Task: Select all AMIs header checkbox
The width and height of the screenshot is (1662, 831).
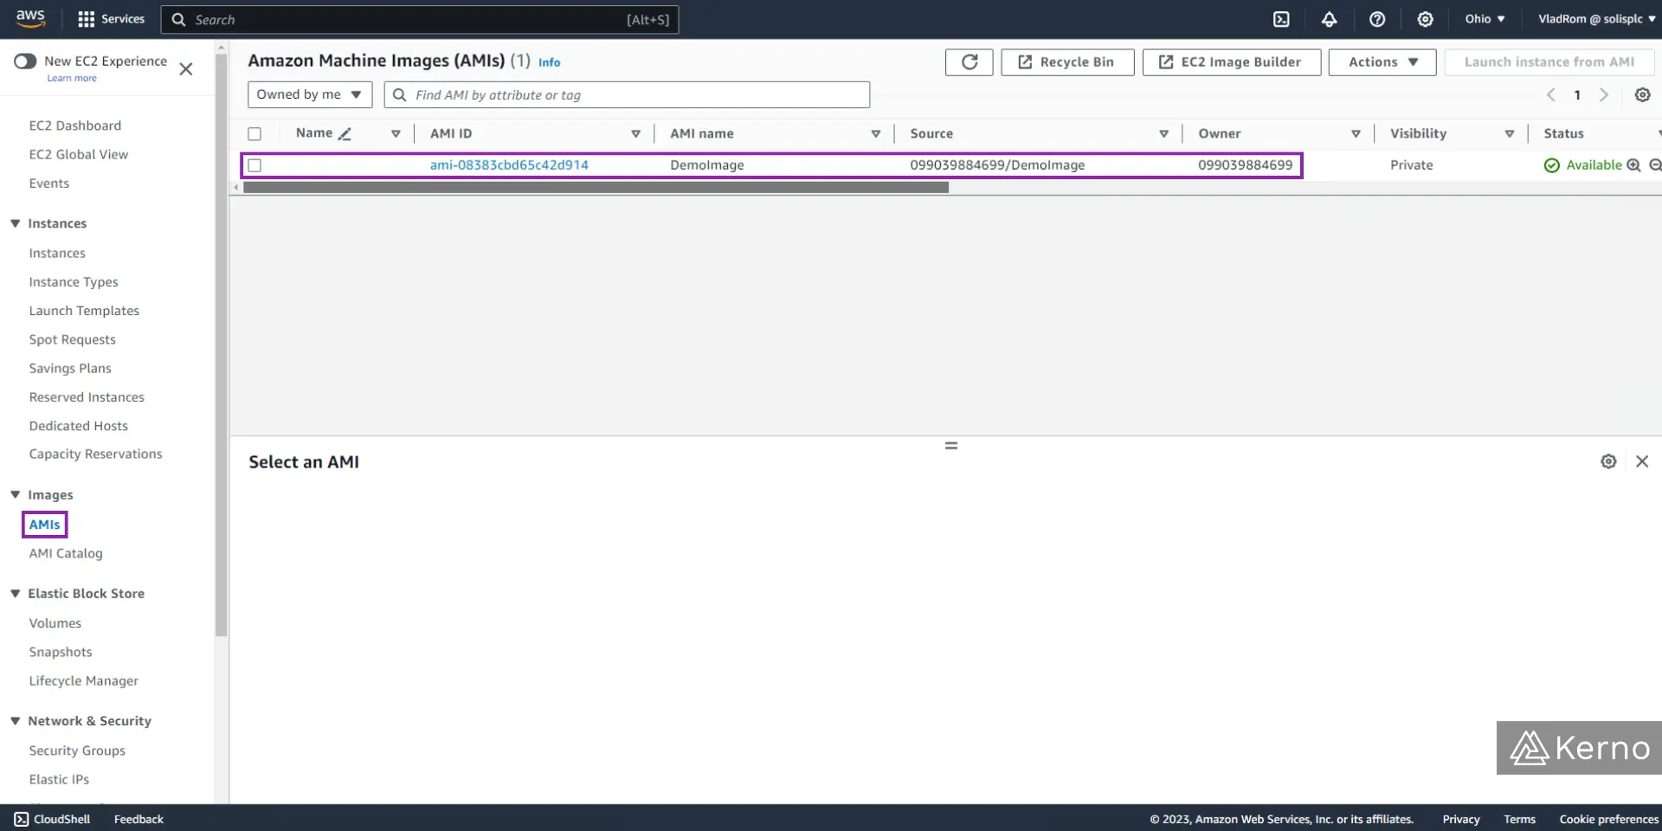Action: tap(254, 133)
